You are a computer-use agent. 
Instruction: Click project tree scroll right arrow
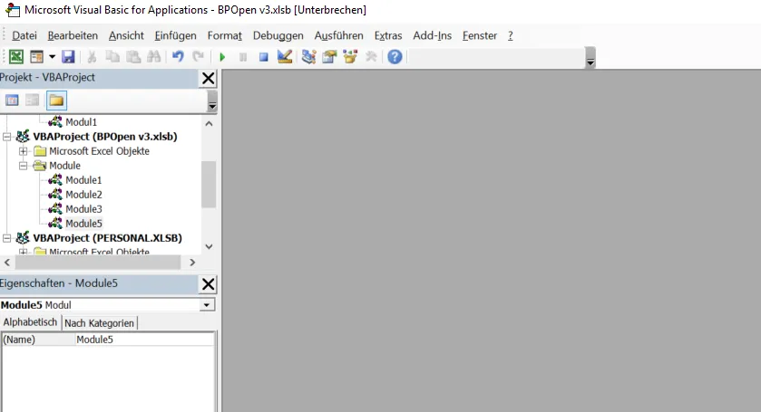click(x=192, y=263)
